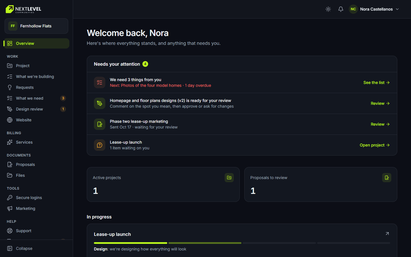
Task: Click the Services sparkle icon
Action: tap(10, 142)
